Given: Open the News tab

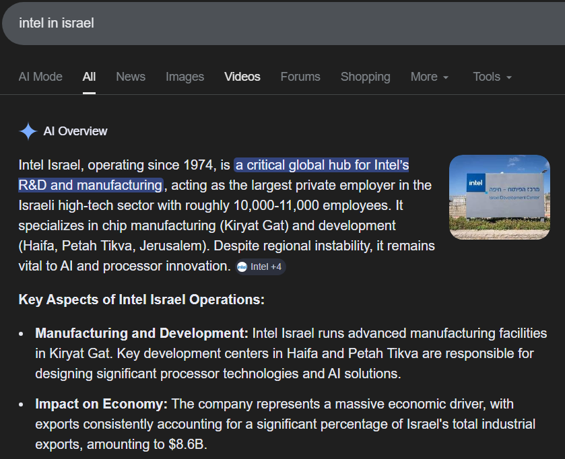Looking at the screenshot, I should (130, 77).
